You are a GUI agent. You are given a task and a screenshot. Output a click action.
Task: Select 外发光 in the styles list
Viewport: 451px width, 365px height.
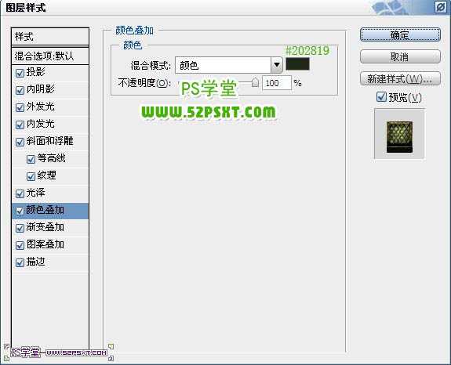point(40,107)
